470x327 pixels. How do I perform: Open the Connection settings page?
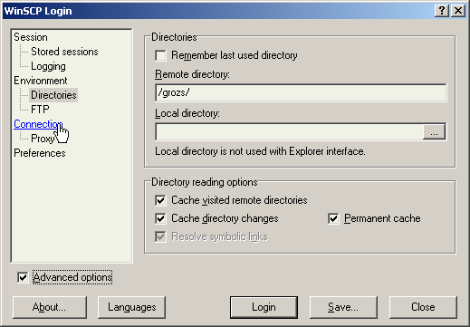38,124
